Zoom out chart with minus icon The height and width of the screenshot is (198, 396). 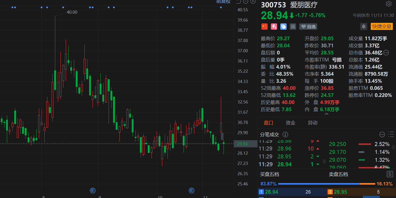pyautogui.click(x=246, y=2)
